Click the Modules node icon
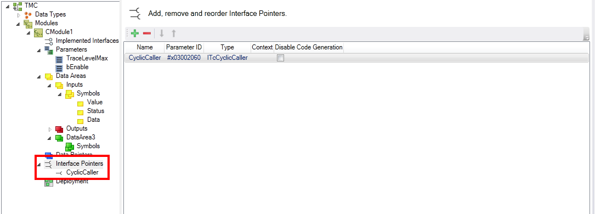Viewport: 595px width, 214px height. coord(28,24)
